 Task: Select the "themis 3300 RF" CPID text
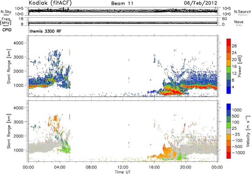(45, 31)
